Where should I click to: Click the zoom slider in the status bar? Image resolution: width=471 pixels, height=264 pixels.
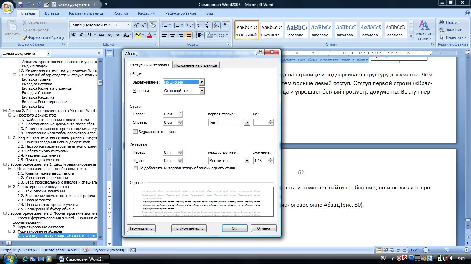click(x=447, y=250)
